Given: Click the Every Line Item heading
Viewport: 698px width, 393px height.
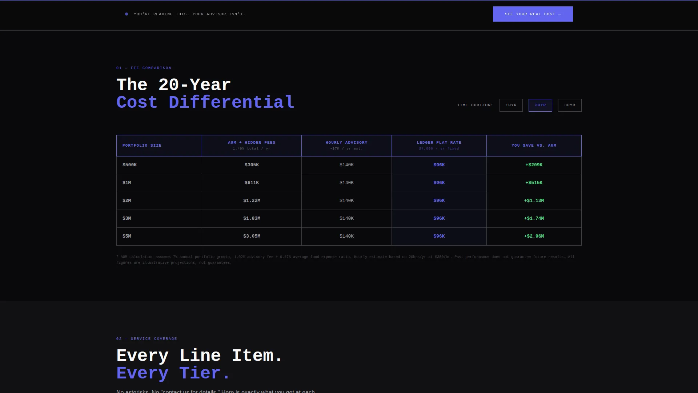Looking at the screenshot, I should click(x=199, y=356).
